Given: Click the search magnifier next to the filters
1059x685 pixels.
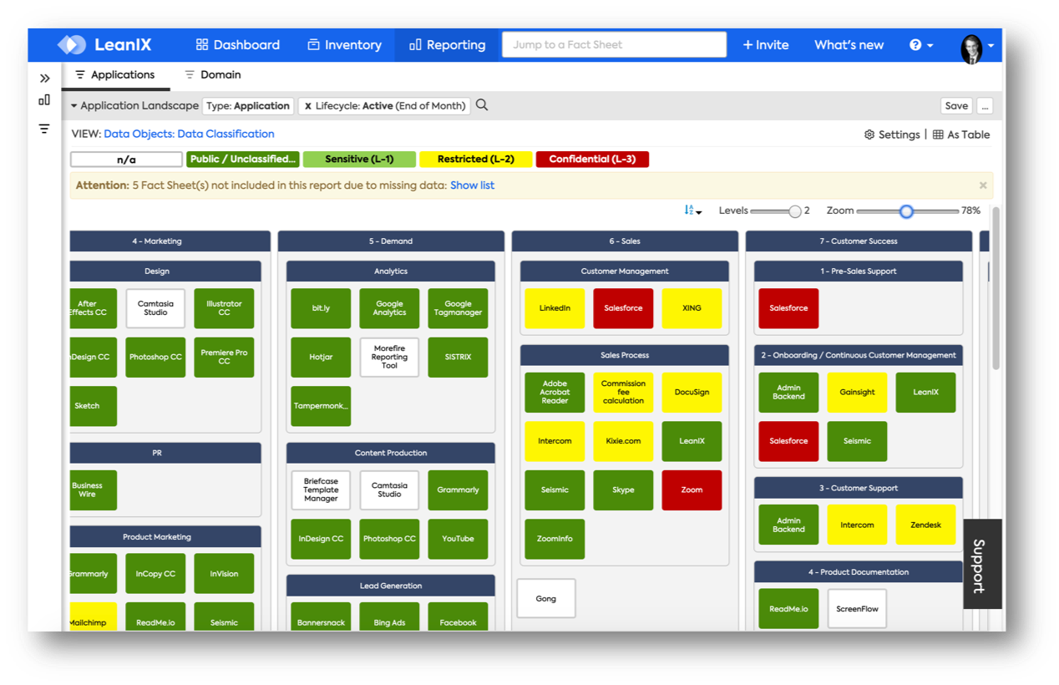Looking at the screenshot, I should (482, 105).
